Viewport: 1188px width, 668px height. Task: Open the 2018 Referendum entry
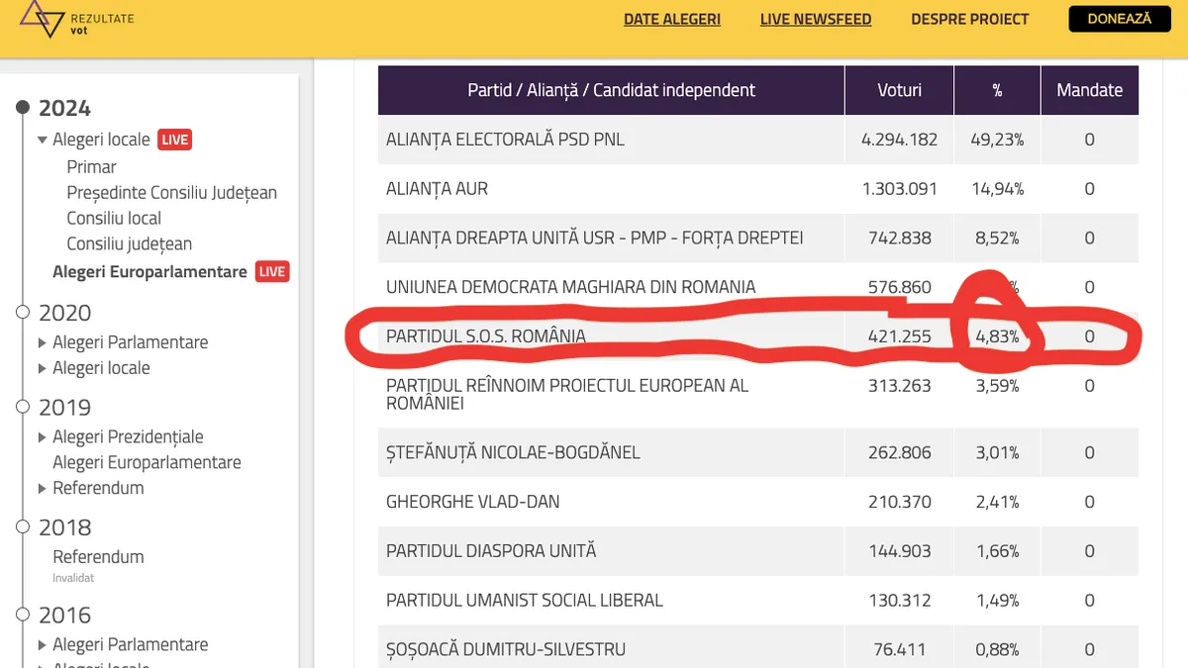(98, 556)
